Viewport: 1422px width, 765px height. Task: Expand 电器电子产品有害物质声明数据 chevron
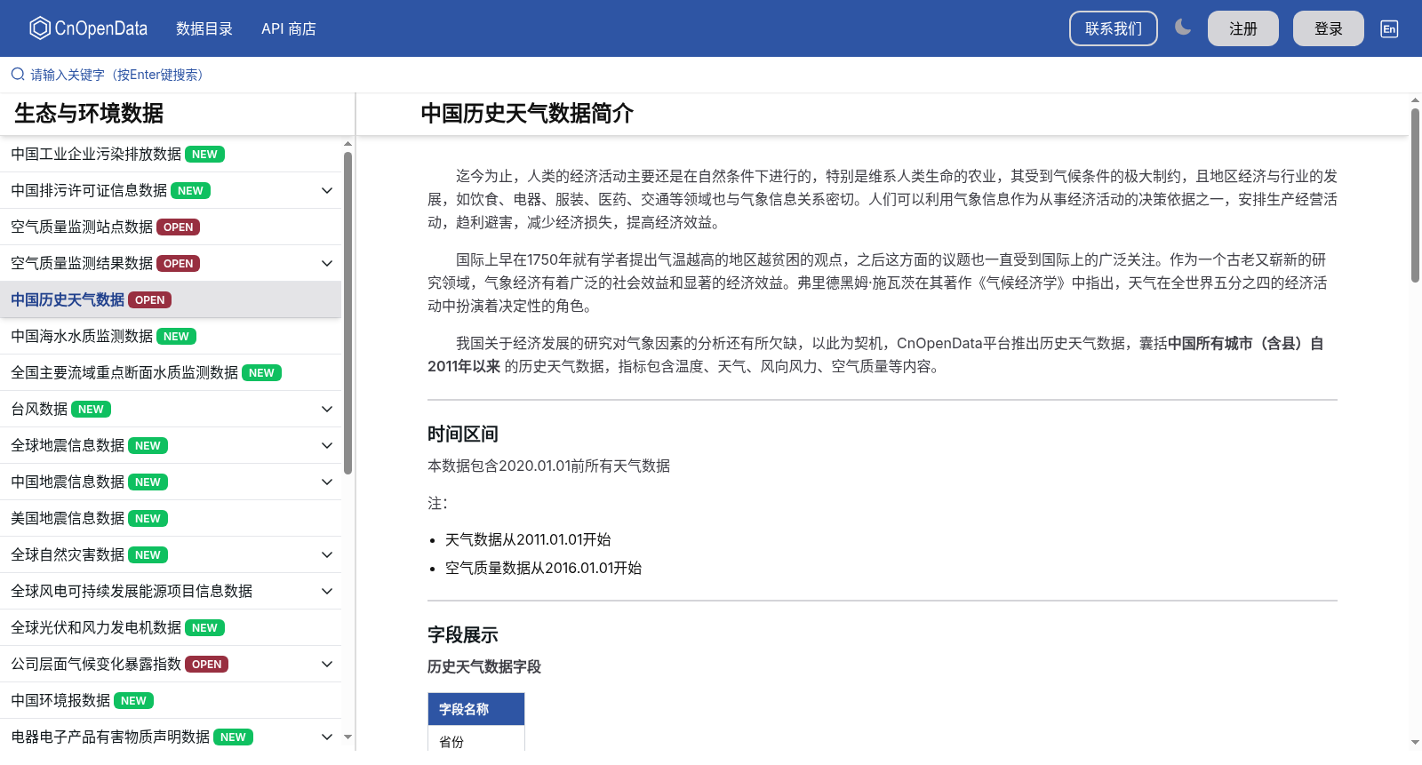(327, 737)
